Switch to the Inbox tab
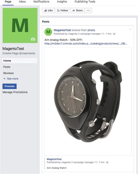This screenshot has height=174, width=138. (x=22, y=2)
